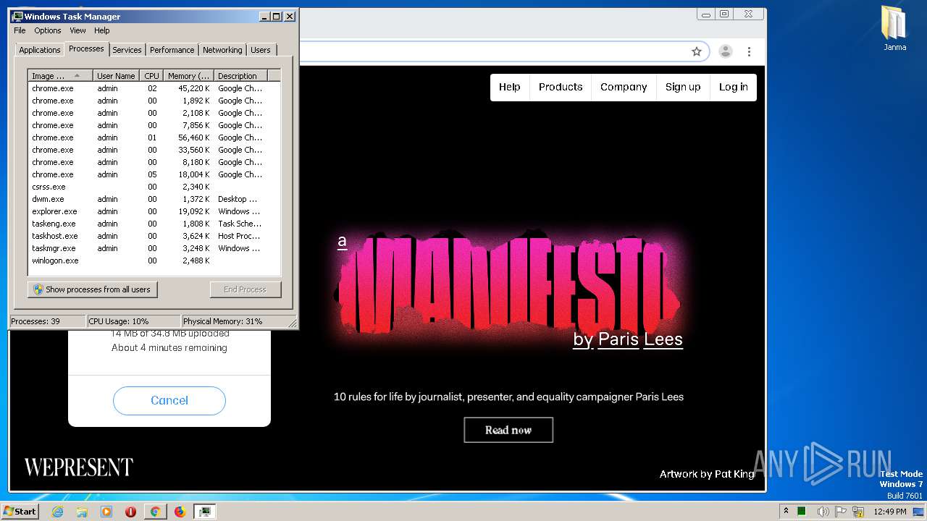Click Show processes from all users

[x=93, y=289]
